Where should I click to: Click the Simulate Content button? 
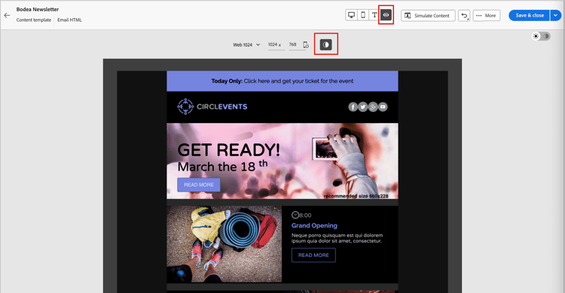pyautogui.click(x=428, y=16)
